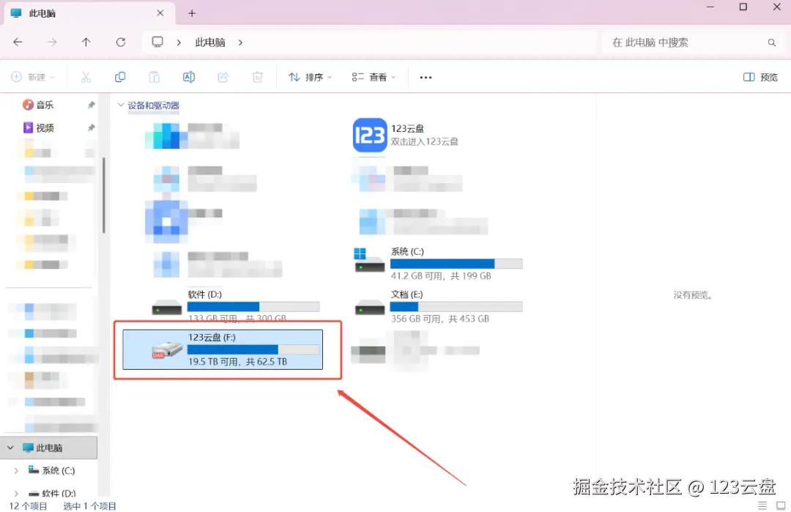Go back with the left arrow button
The width and height of the screenshot is (791, 512).
pyautogui.click(x=18, y=42)
